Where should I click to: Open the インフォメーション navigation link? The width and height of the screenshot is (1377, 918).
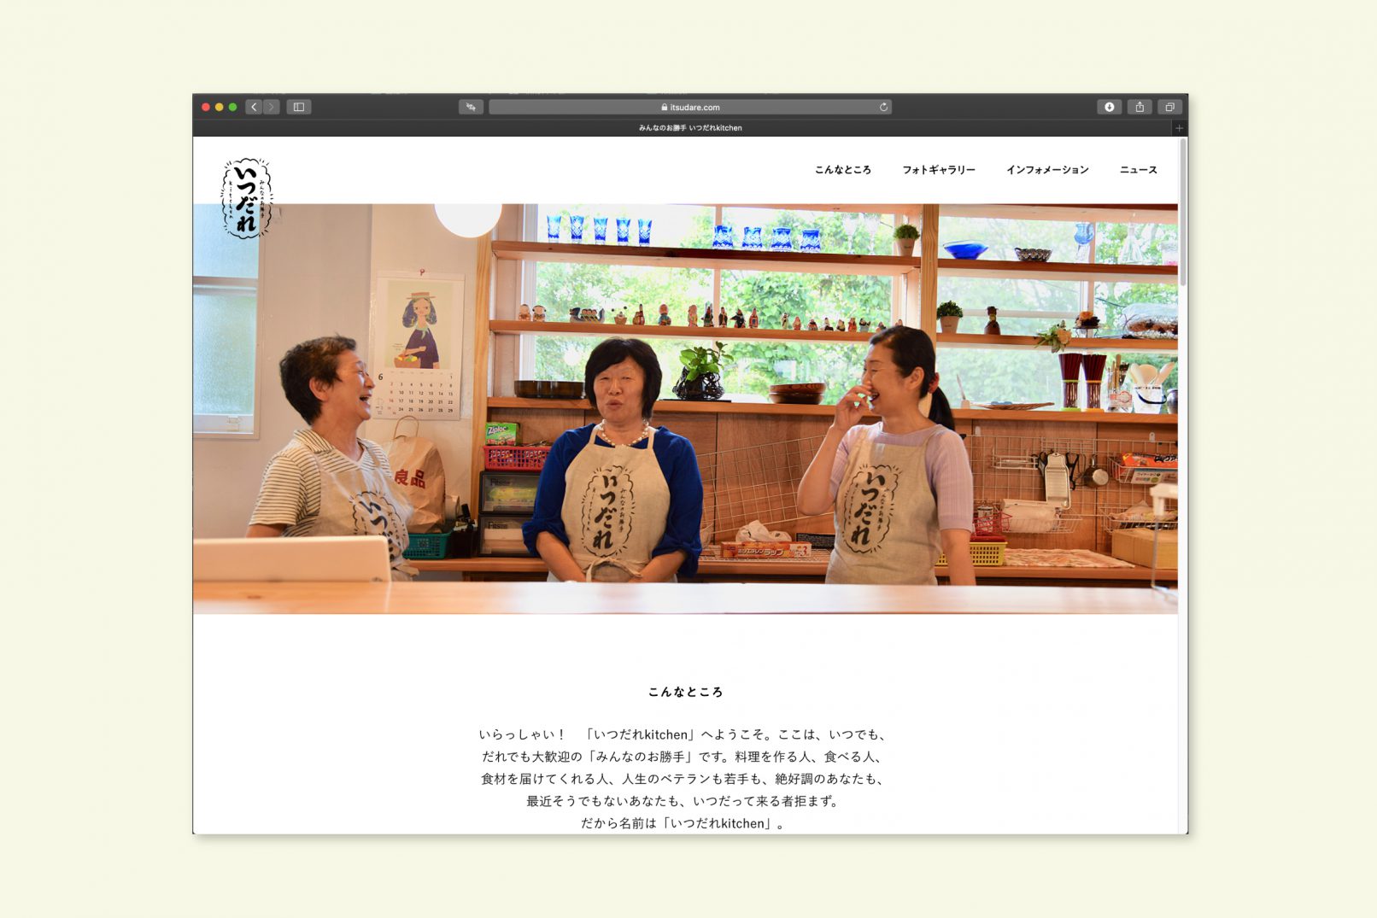click(x=1047, y=170)
